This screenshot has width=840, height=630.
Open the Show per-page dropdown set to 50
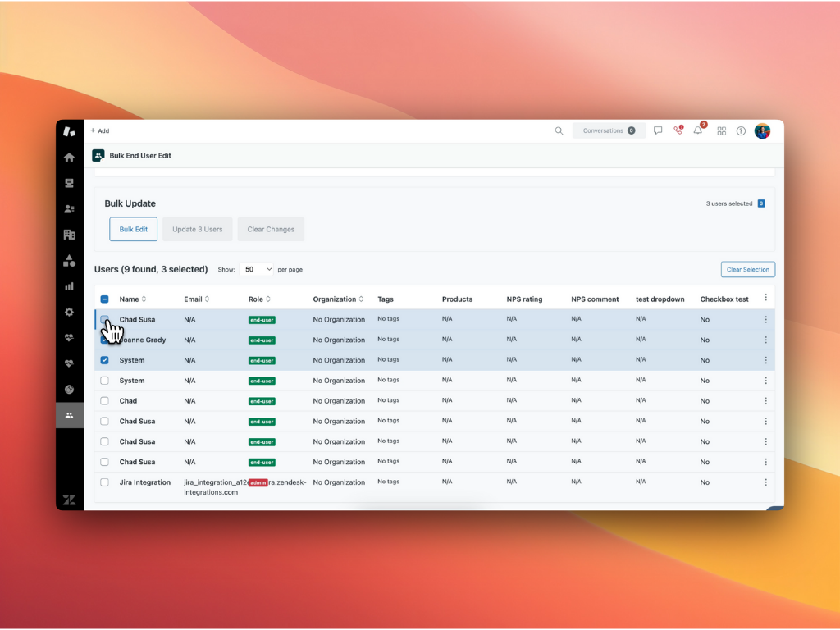[257, 269]
